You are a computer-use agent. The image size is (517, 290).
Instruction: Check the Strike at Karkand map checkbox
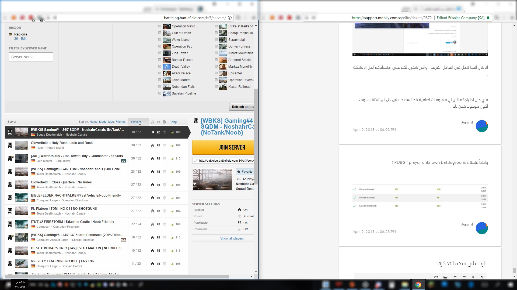216,26
